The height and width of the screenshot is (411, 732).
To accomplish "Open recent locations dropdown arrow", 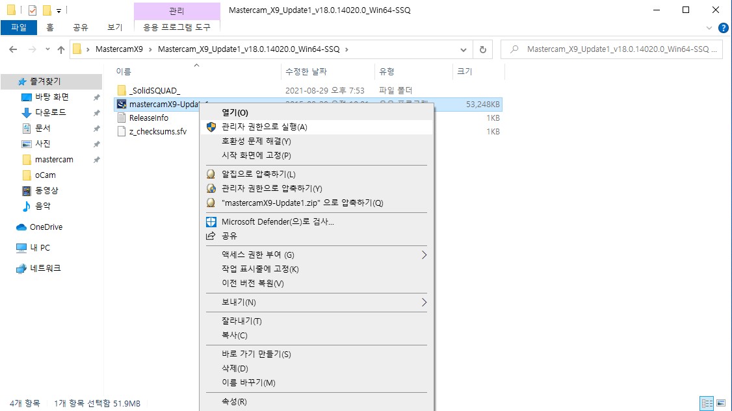I will (47, 49).
